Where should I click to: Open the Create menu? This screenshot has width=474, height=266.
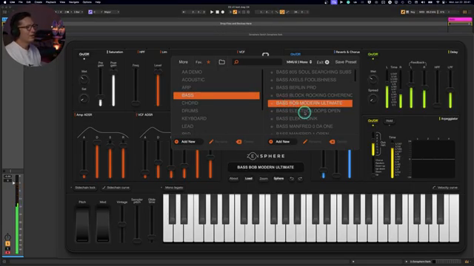pos(39,2)
